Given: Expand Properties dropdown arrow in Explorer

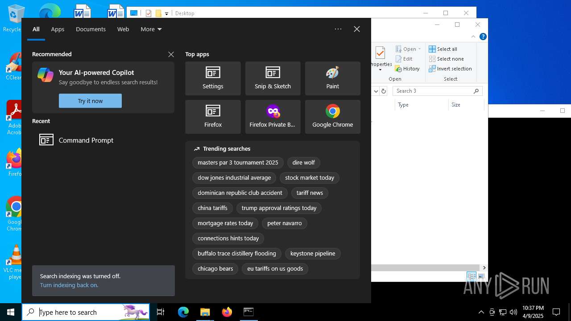Looking at the screenshot, I should pyautogui.click(x=381, y=70).
